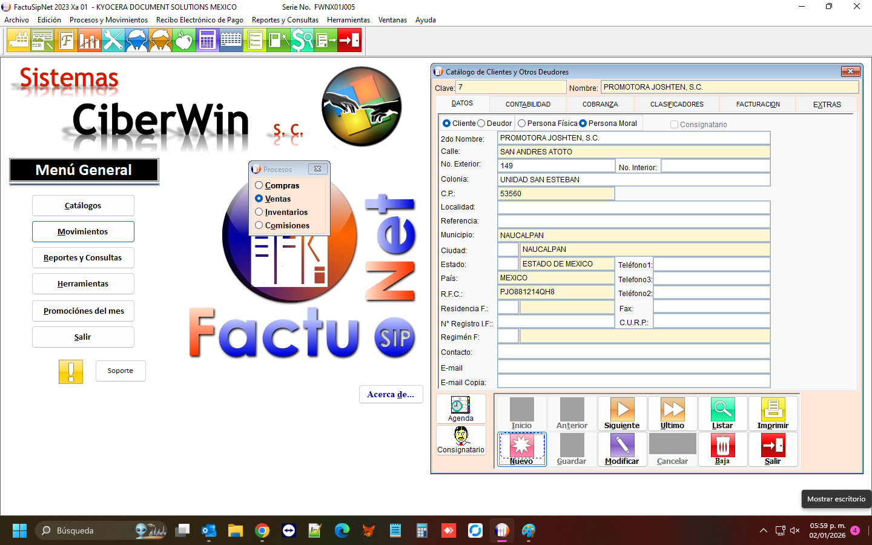The image size is (872, 545).
Task: Select the Compras radio option
Action: [x=259, y=185]
